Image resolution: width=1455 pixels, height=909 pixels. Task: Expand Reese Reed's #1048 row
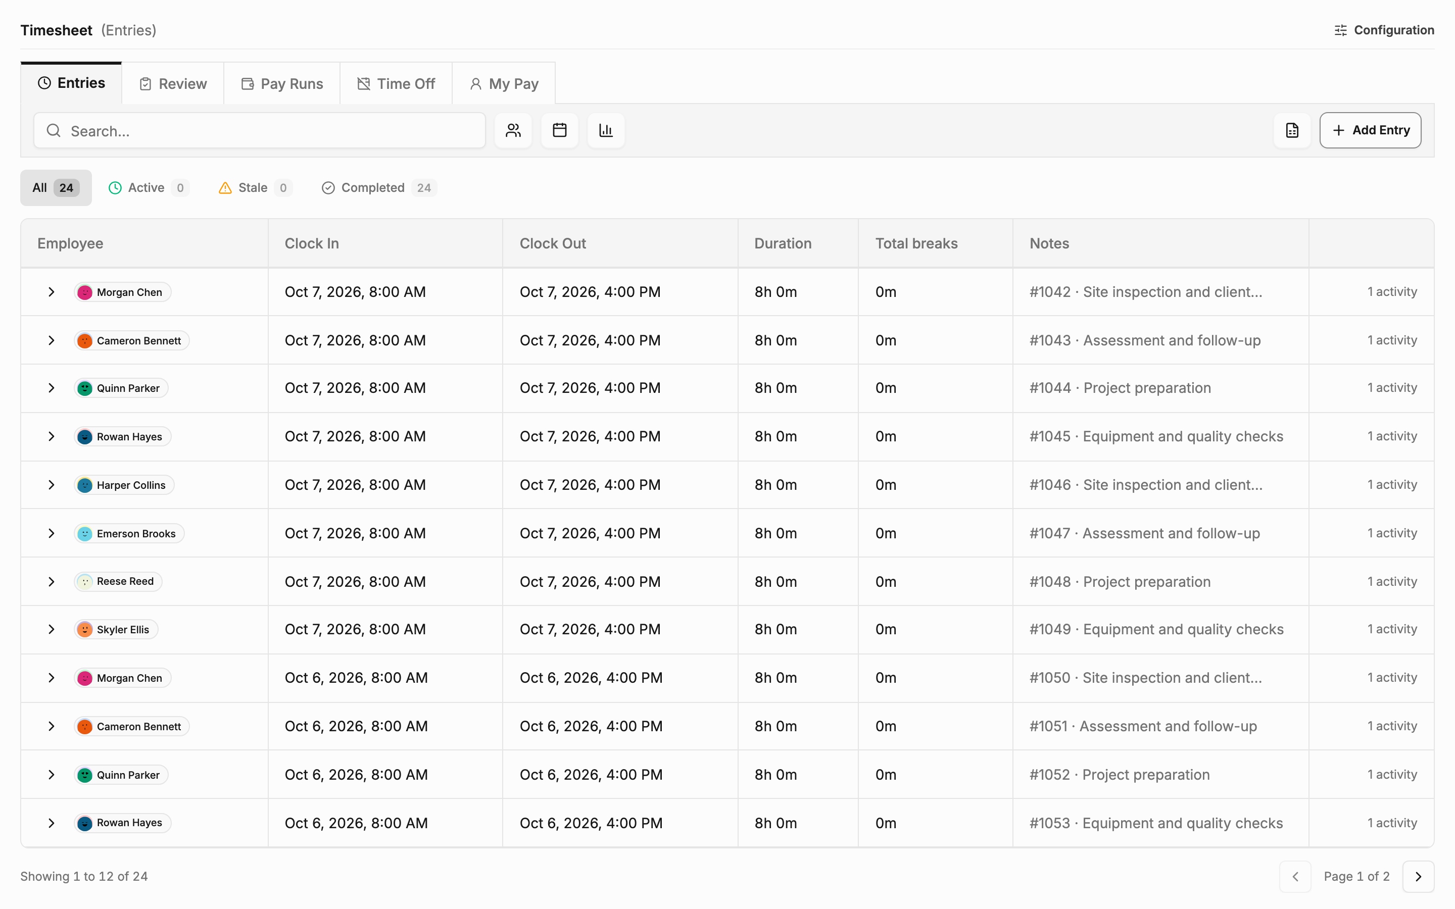(52, 581)
